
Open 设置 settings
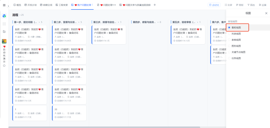262,5
